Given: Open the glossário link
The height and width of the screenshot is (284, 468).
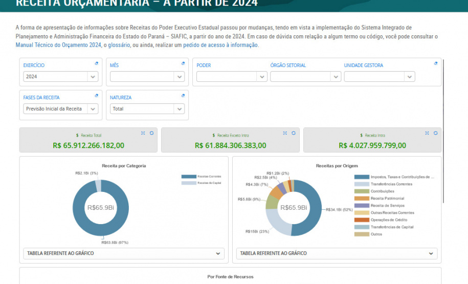Looking at the screenshot, I should [x=119, y=45].
